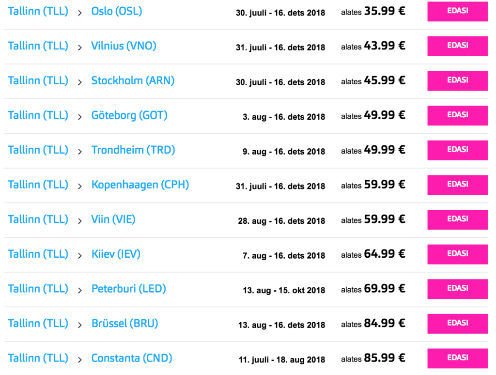Click Tallinn (TLL) in the Kiiev row
The width and height of the screenshot is (496, 375).
[x=38, y=254]
